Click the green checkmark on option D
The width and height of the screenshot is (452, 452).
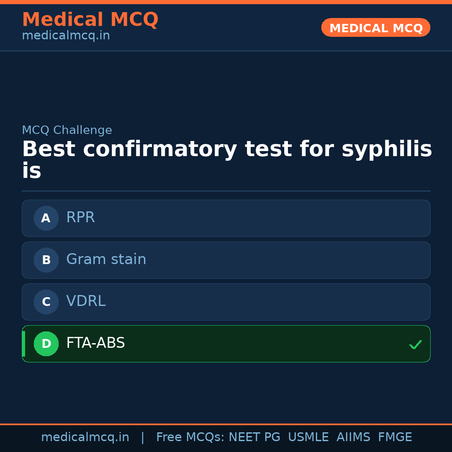(x=416, y=344)
